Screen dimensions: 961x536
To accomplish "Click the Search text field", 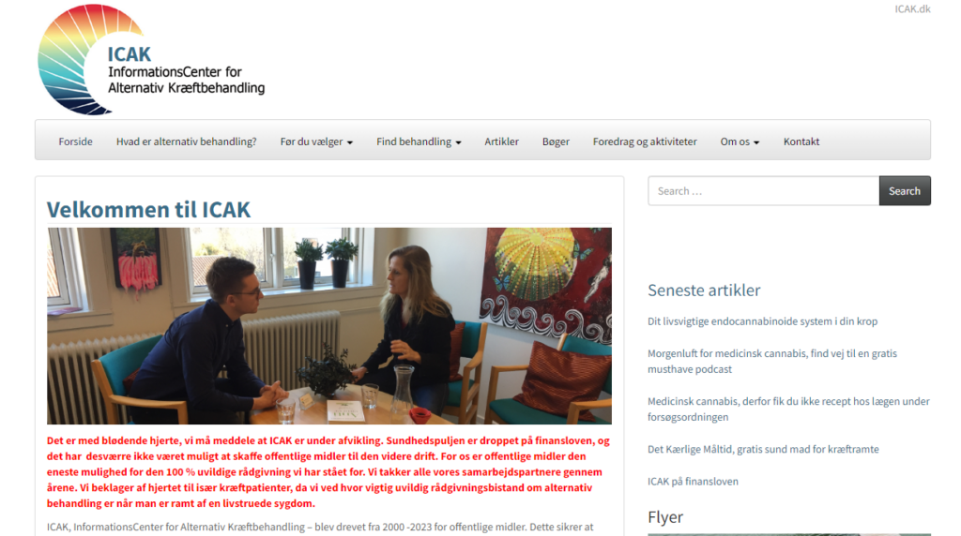I will pos(764,191).
